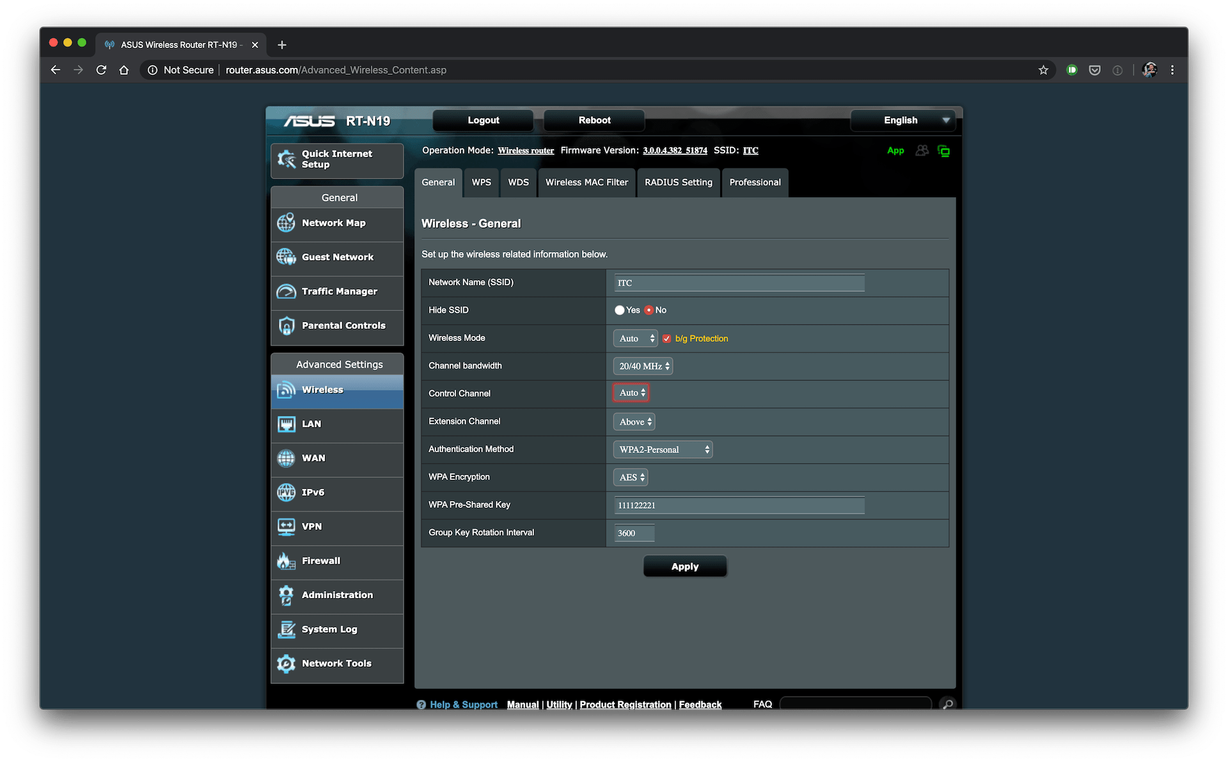Open the Manual link in footer
Image resolution: width=1228 pixels, height=762 pixels.
click(x=523, y=704)
